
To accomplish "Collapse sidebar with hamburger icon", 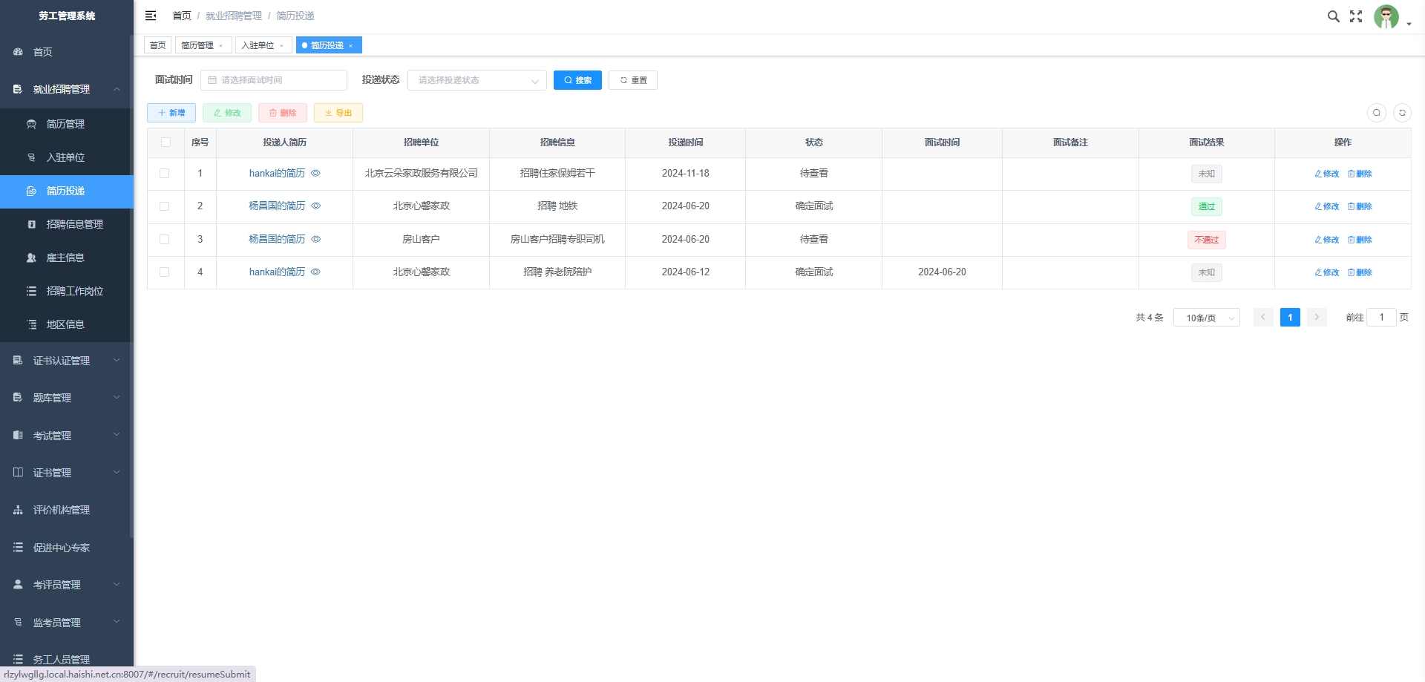I will pyautogui.click(x=151, y=16).
